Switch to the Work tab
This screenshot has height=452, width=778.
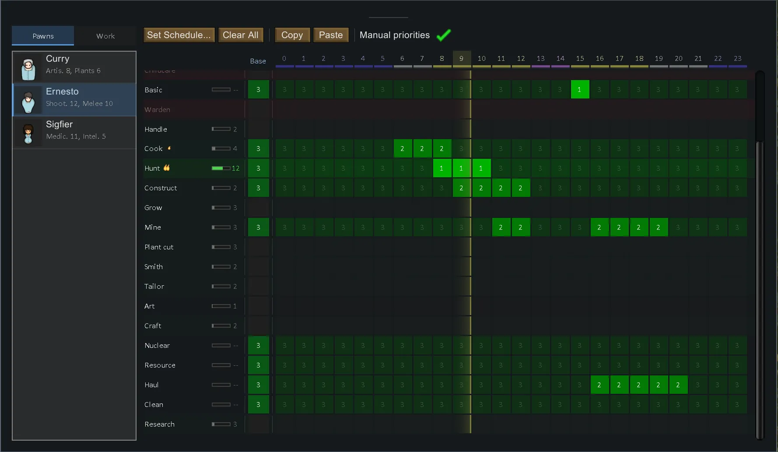click(105, 36)
